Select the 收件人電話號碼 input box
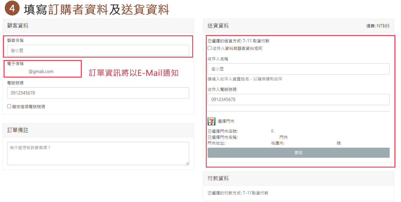This screenshot has height=202, width=401. pos(299,100)
